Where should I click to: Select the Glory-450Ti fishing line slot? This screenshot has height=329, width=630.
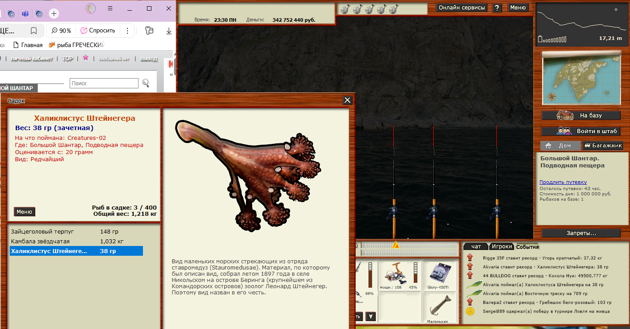click(438, 275)
